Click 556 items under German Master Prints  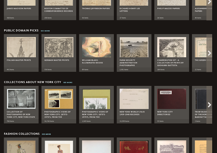pos(48,70)
